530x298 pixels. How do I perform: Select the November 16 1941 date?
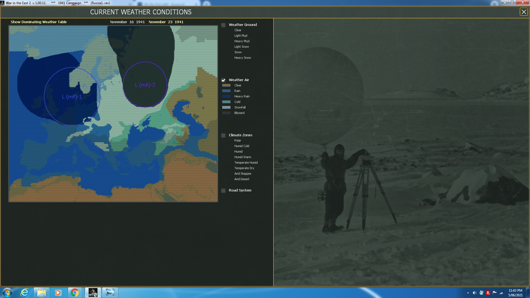(127, 22)
